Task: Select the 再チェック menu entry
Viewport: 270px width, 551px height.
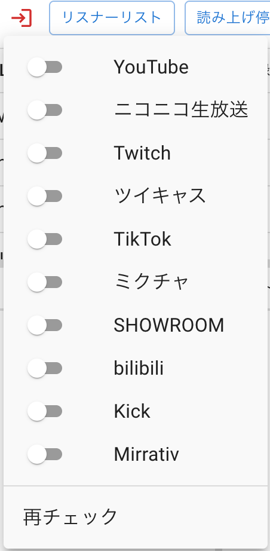Action: (135, 516)
